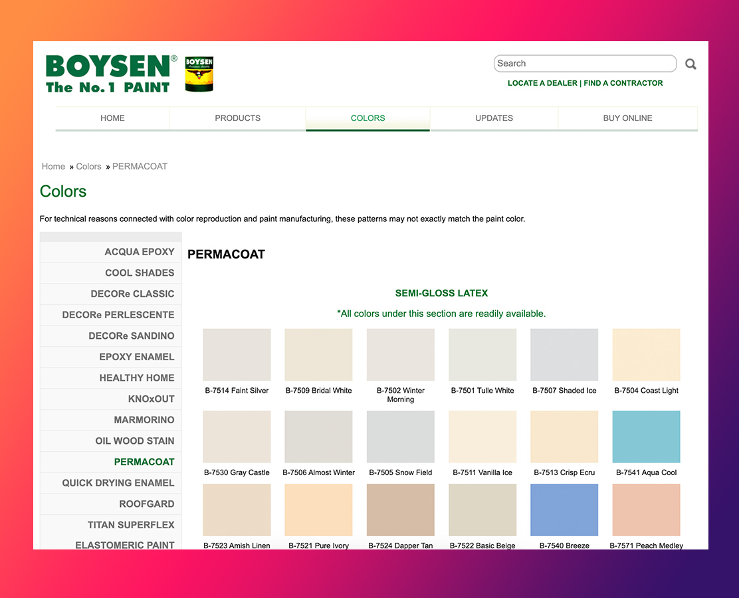Image resolution: width=739 pixels, height=598 pixels.
Task: Click the 'B-7511 Vanilla Ice' label
Action: pyautogui.click(x=482, y=472)
